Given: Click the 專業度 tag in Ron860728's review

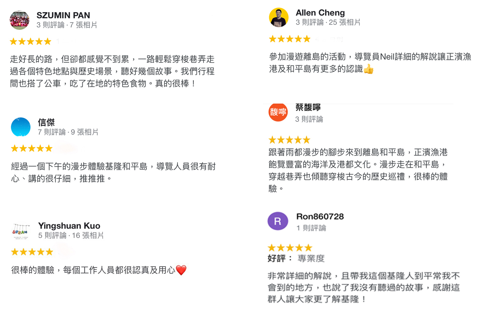Looking at the screenshot, I should coord(311,259).
